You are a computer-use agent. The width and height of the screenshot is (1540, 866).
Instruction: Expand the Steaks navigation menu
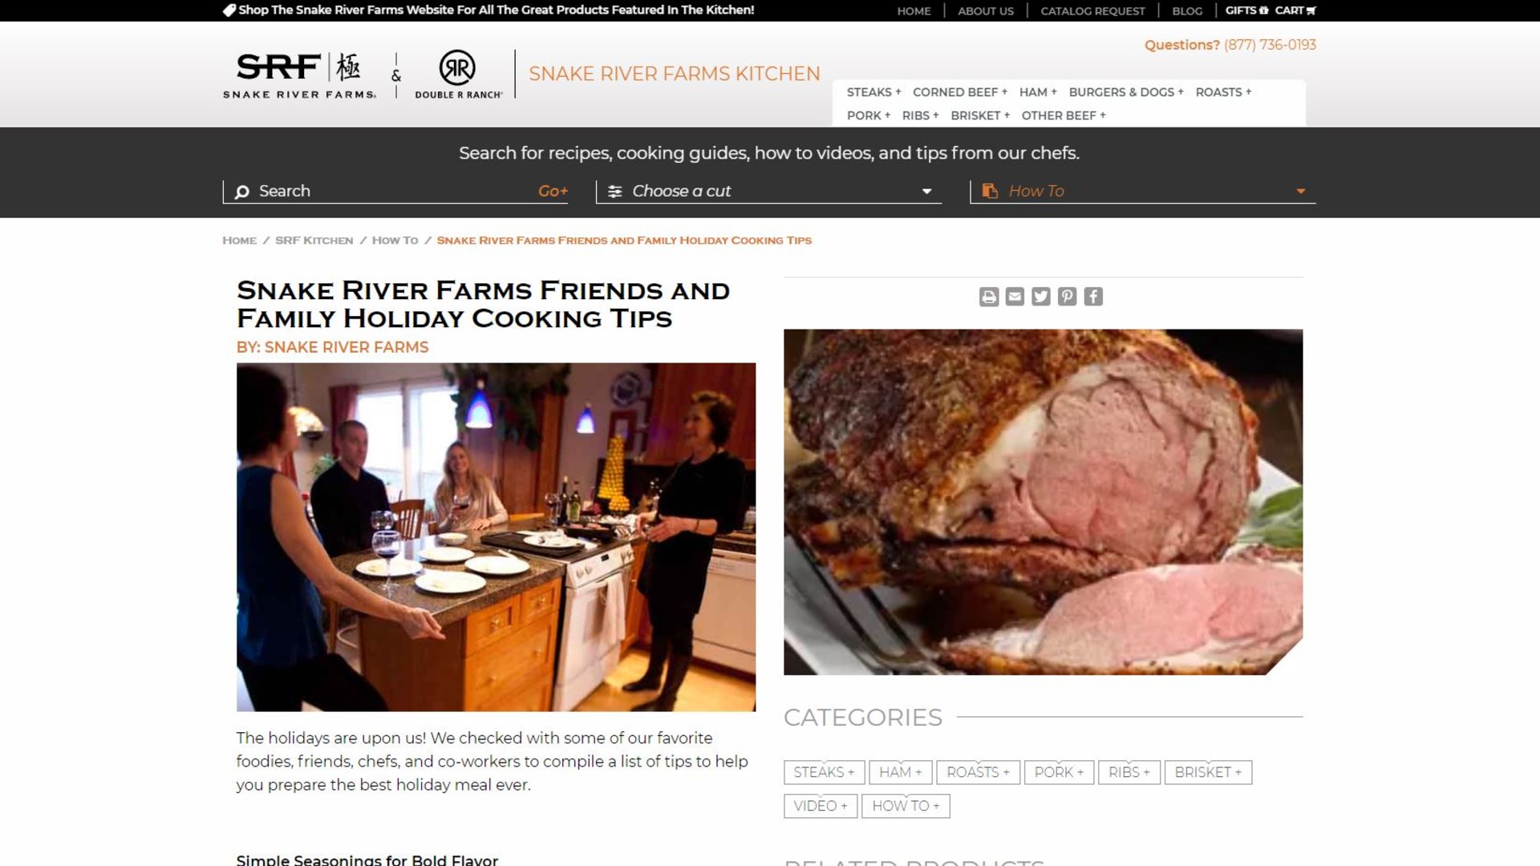pos(873,92)
